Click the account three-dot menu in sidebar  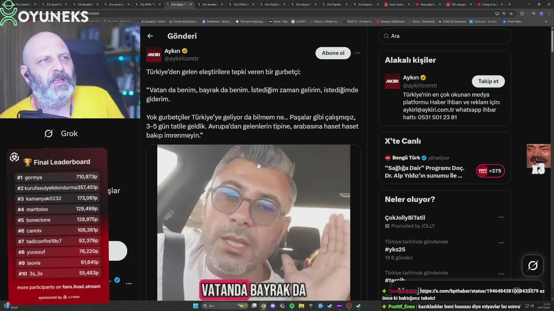[x=129, y=283]
